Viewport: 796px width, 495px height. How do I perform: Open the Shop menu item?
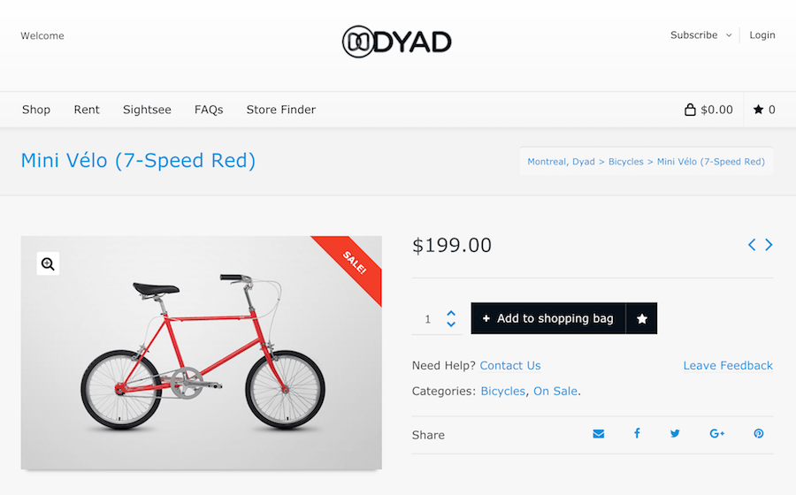(x=36, y=110)
